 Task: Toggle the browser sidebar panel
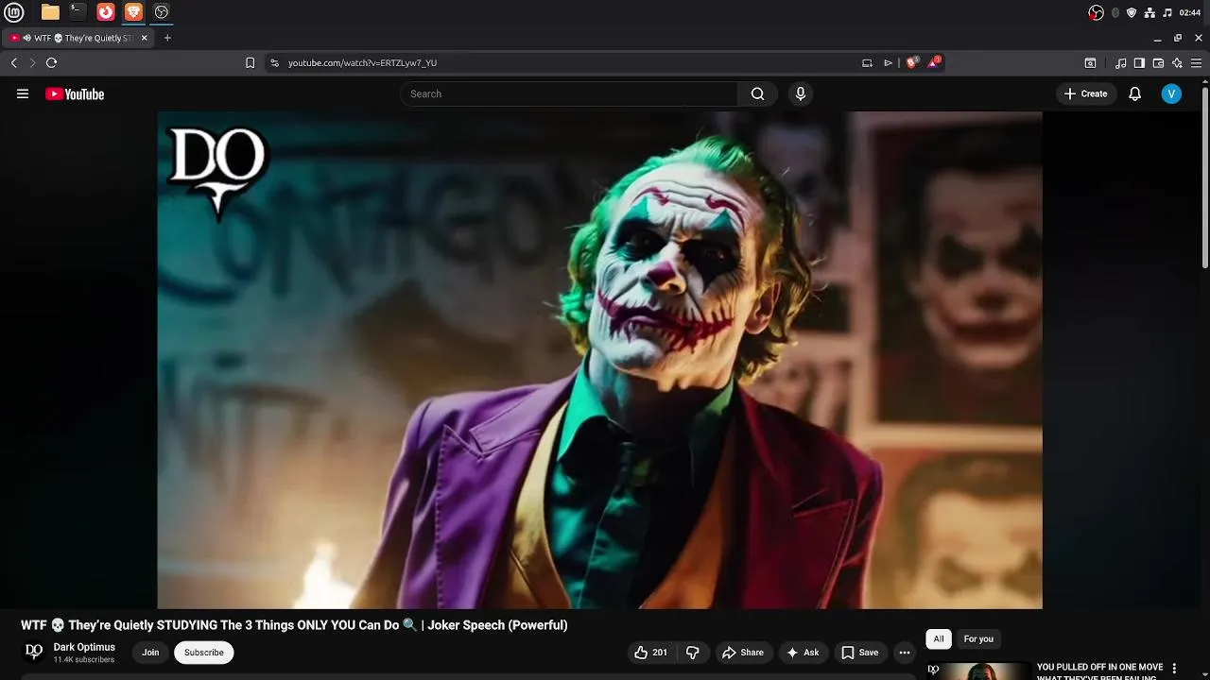[1139, 63]
